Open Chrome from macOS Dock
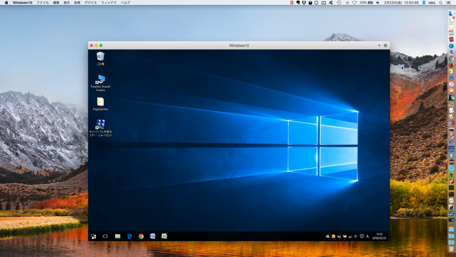 [451, 59]
